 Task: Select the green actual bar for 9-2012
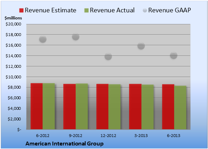click(x=82, y=106)
